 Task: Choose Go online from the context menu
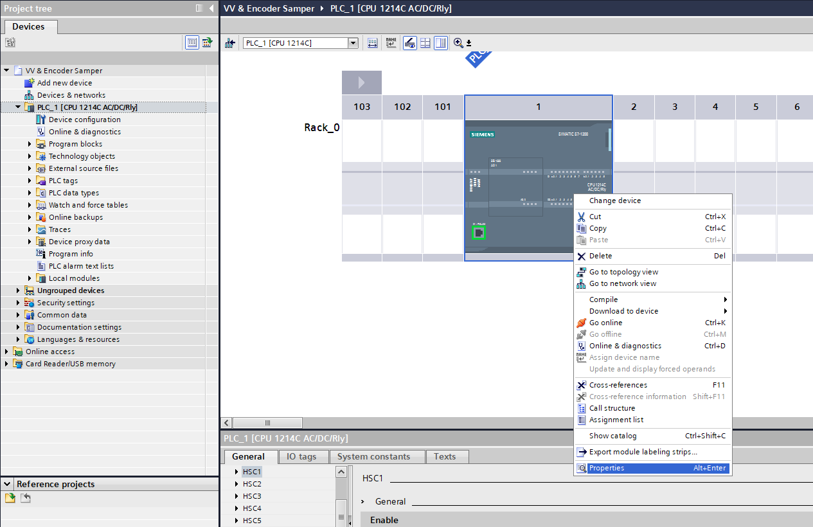tap(652, 323)
